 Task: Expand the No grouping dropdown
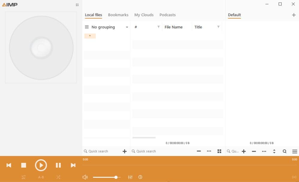(127, 27)
